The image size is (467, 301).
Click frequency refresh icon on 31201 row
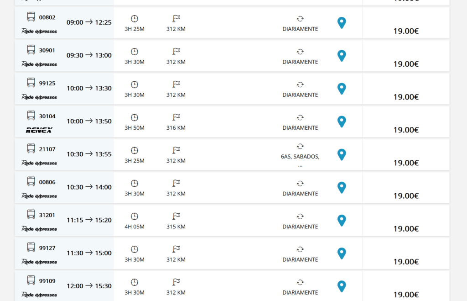pos(300,217)
